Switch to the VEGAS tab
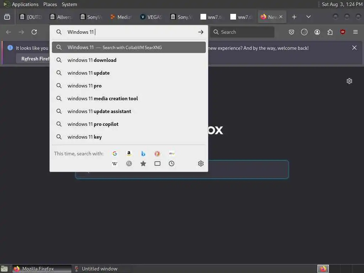 (151, 17)
